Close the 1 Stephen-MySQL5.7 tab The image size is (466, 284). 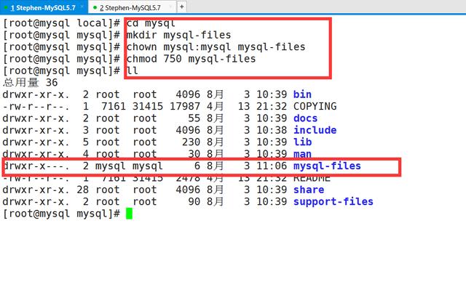click(82, 7)
